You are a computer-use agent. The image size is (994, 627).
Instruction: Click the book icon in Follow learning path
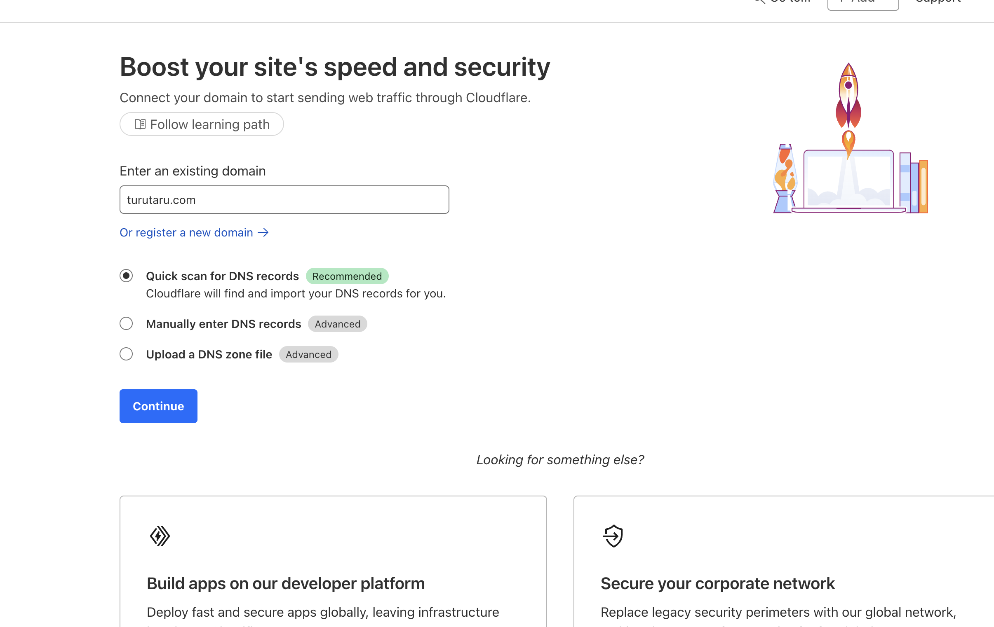tap(140, 124)
